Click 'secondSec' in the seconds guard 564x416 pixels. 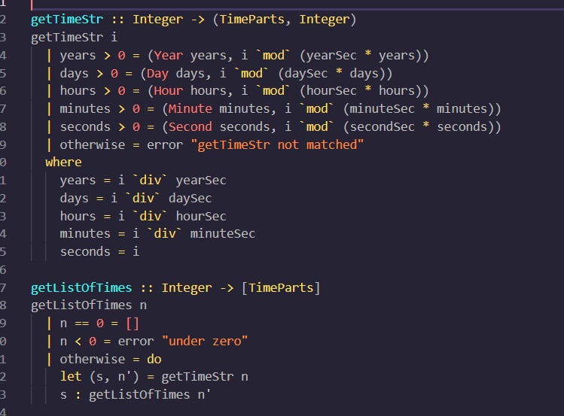[382, 126]
